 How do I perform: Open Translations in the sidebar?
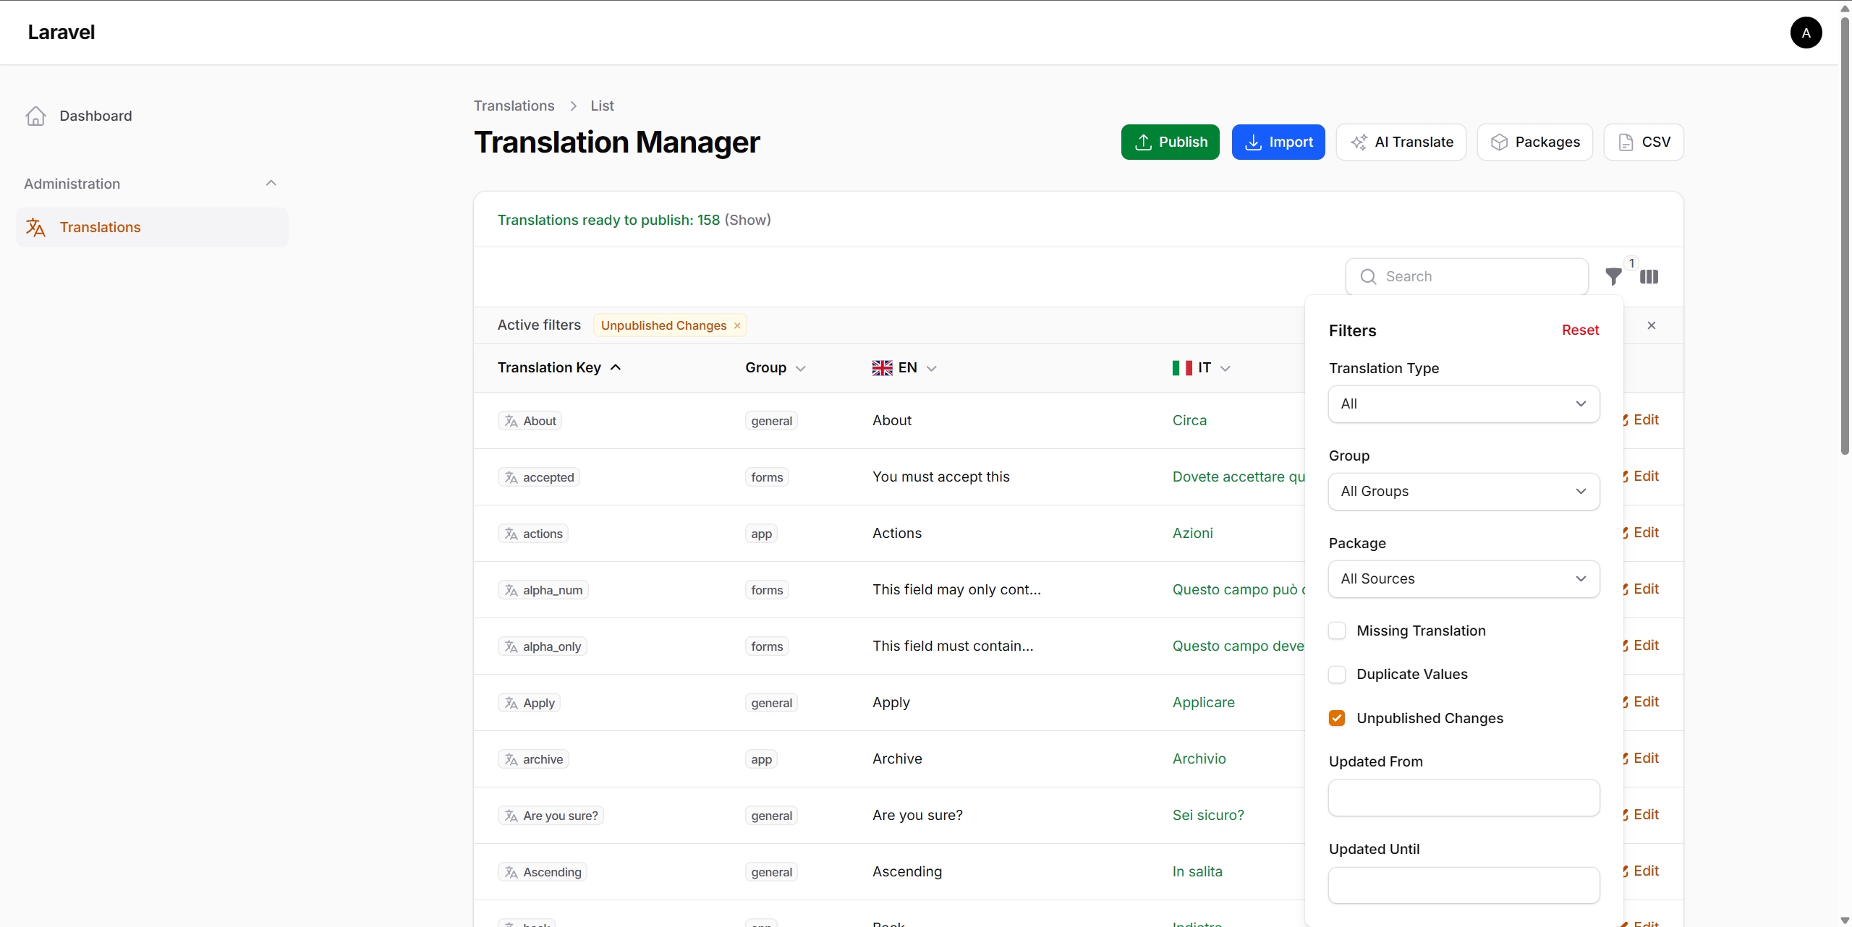click(x=100, y=227)
